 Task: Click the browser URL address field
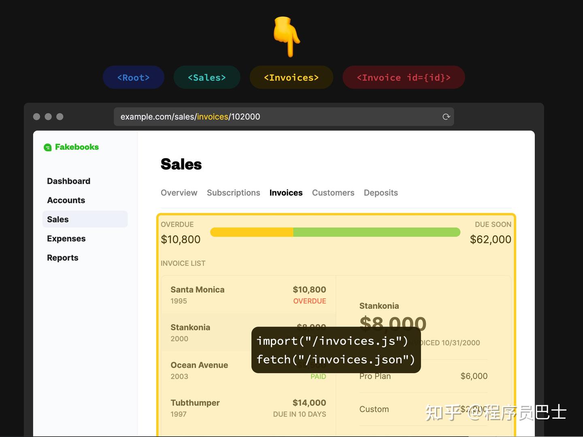point(275,117)
